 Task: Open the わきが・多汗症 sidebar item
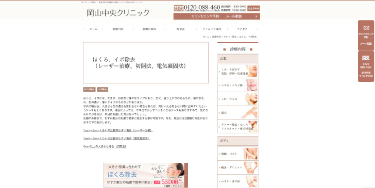click(238, 181)
